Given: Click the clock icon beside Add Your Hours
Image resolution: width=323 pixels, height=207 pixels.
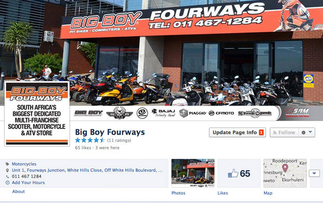Looking at the screenshot, I should (x=7, y=183).
